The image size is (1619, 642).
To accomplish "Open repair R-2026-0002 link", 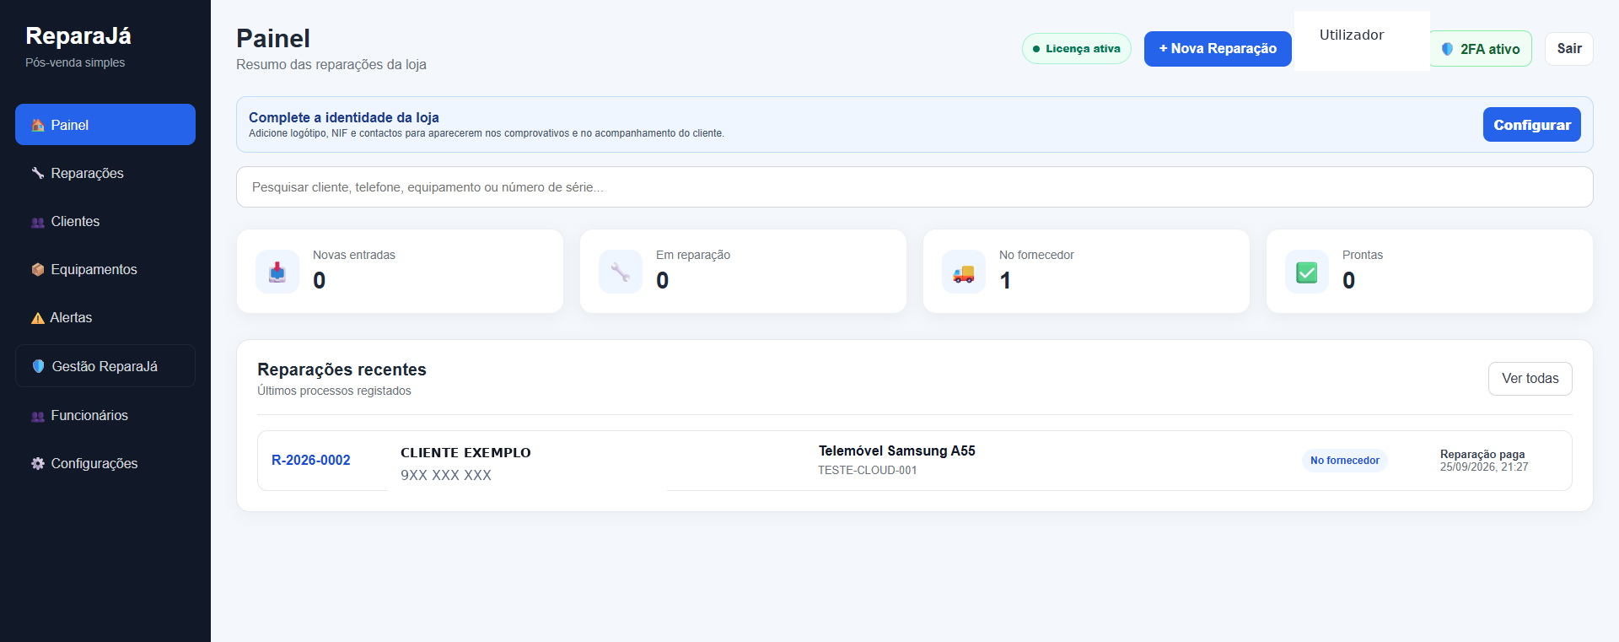I will [x=311, y=460].
